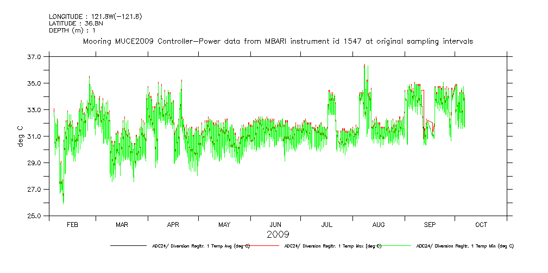The width and height of the screenshot is (548, 273).
Task: Select the LATITUDE 36.8N header text
Action: pyautogui.click(x=75, y=23)
